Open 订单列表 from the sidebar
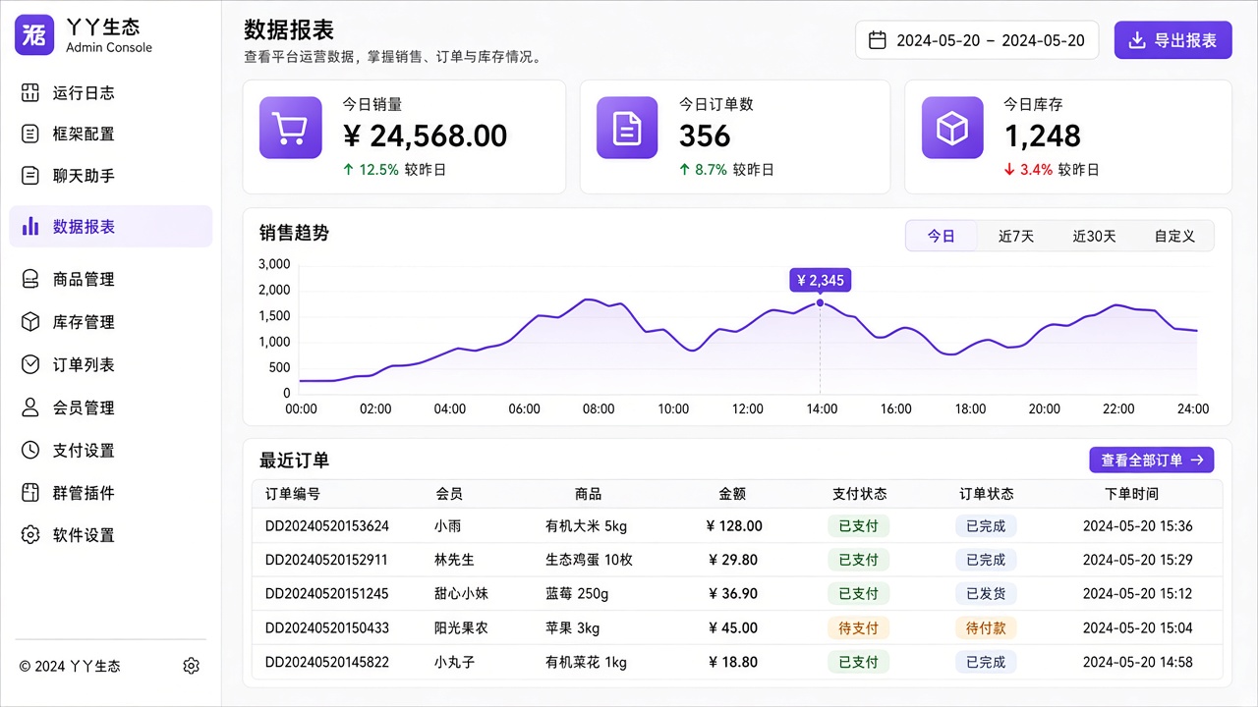Image resolution: width=1258 pixels, height=707 pixels. tap(110, 364)
